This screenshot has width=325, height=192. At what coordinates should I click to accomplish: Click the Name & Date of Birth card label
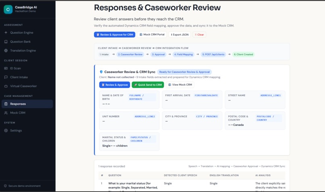click(113, 97)
